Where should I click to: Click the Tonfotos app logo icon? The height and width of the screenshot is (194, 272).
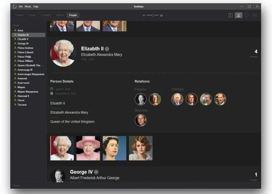pos(14,6)
